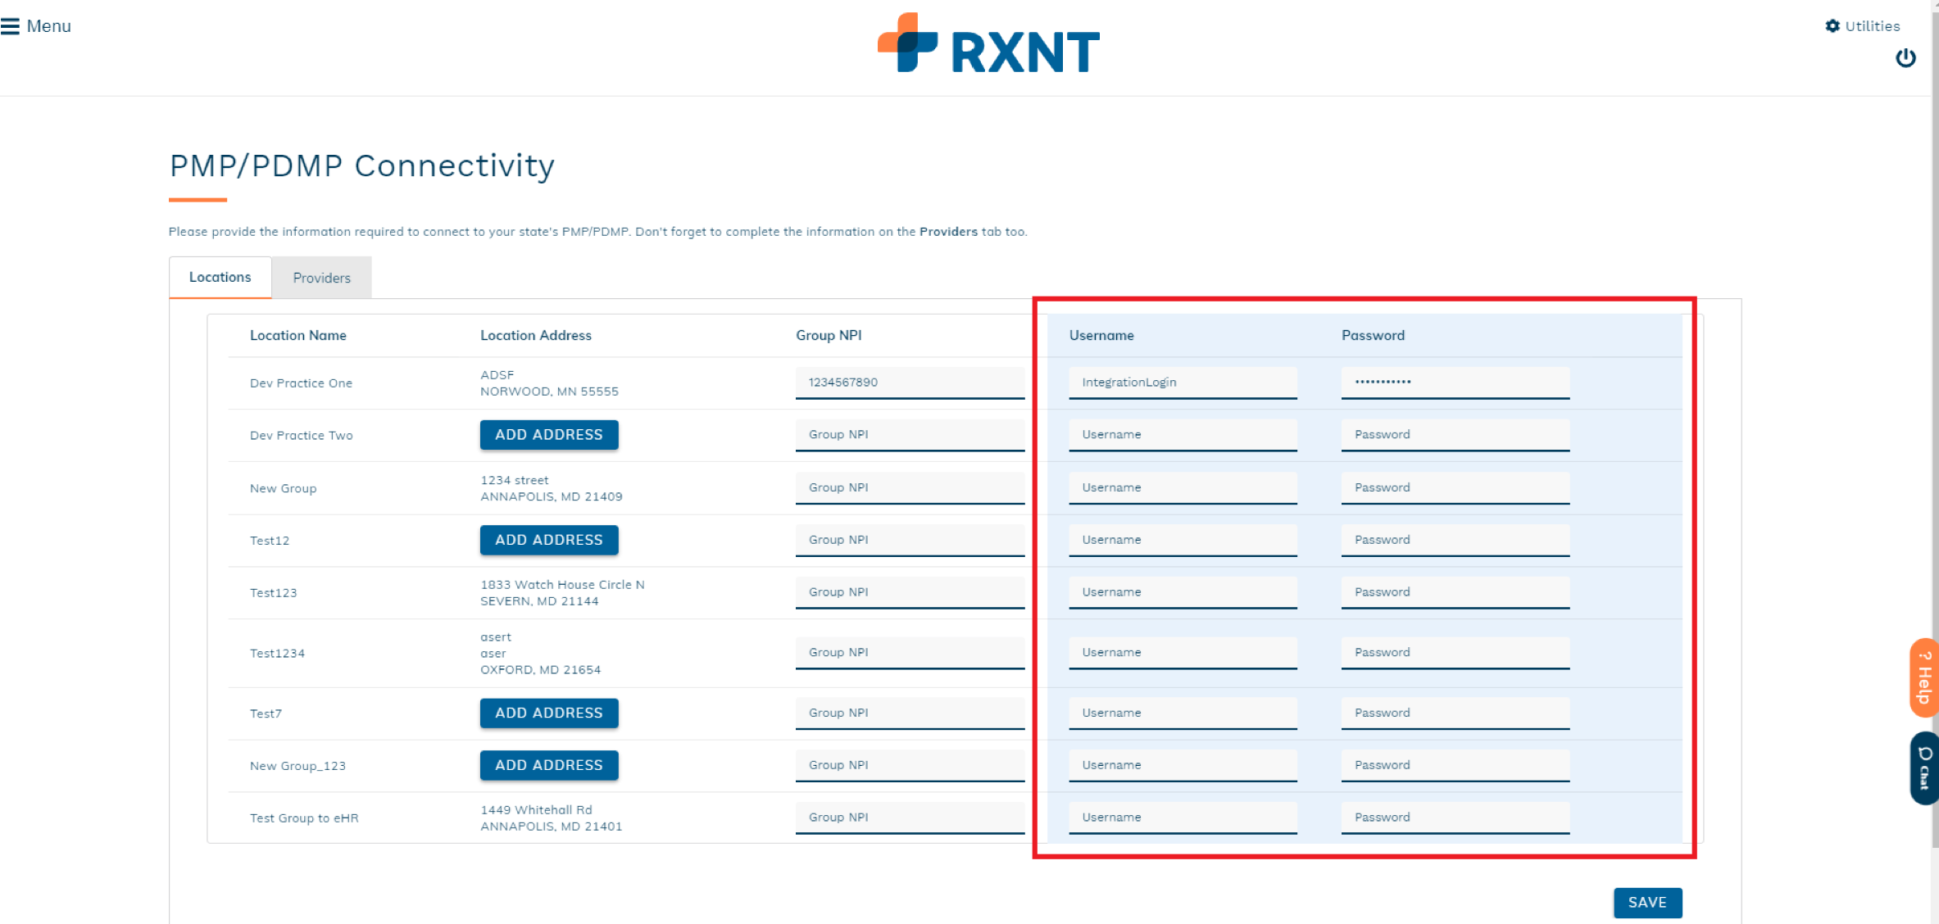Click ADD ADDRESS for Dev Practice Two
The height and width of the screenshot is (924, 1939).
[547, 433]
